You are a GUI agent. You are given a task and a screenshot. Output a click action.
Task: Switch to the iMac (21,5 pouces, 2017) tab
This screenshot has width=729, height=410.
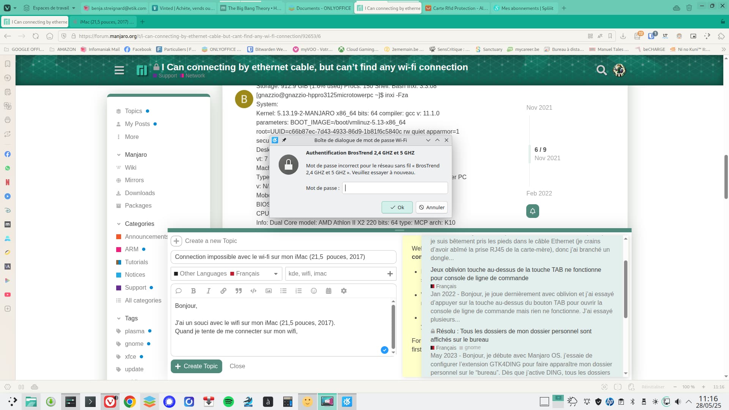click(x=104, y=22)
